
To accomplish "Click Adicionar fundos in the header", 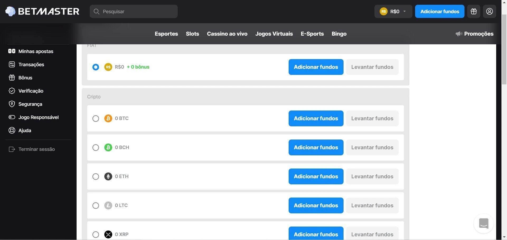I will [x=440, y=11].
